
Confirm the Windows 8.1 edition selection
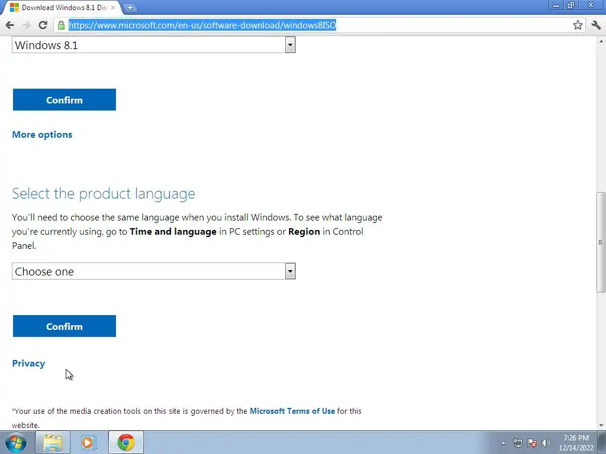click(x=64, y=99)
